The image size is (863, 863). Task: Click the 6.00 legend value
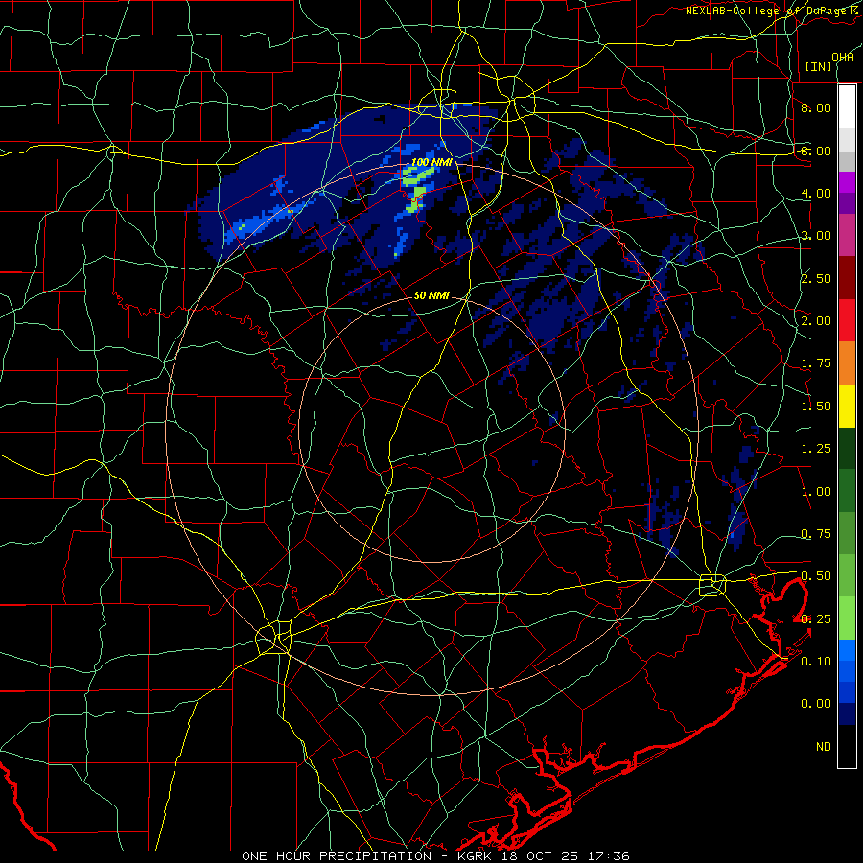pyautogui.click(x=816, y=151)
